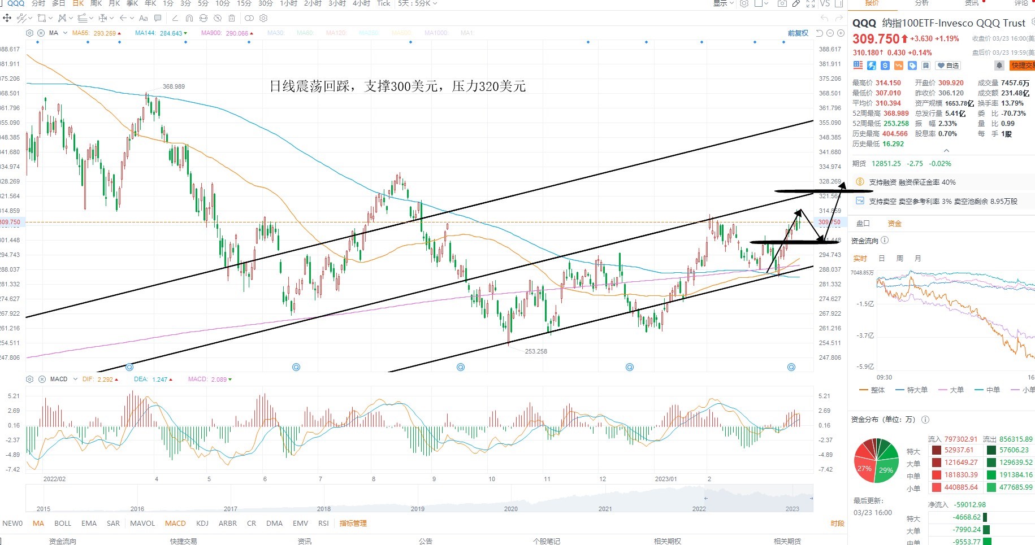This screenshot has width=1035, height=545.
Task: Enter fullscreen chart mode
Action: (811, 3)
